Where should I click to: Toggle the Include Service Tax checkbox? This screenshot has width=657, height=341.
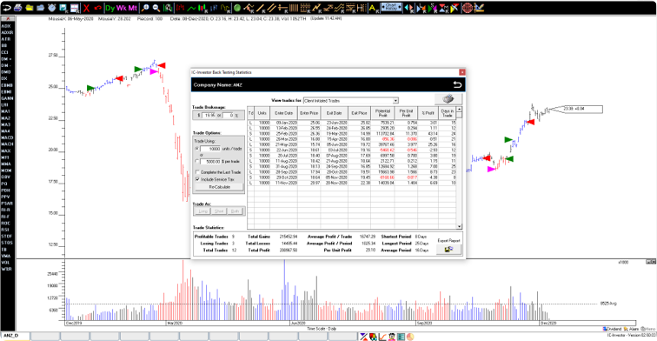click(197, 179)
